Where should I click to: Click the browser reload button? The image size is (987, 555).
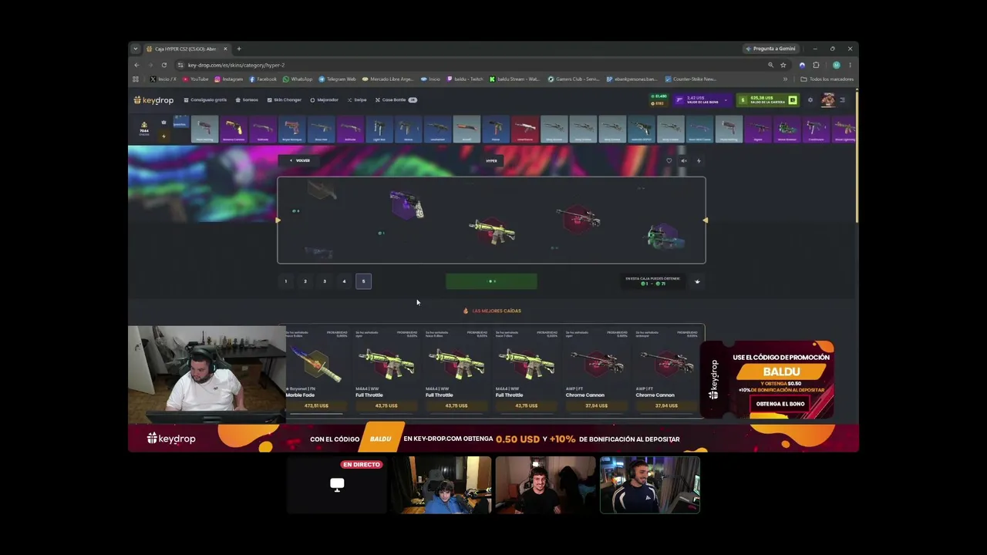tap(164, 65)
